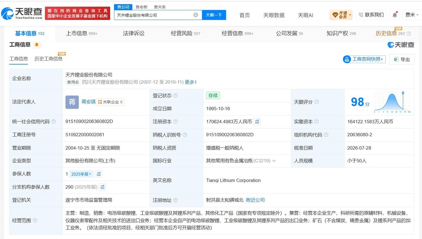Screen dimensions: 422x239
Task: Click the 工商官网快照 person icon
Action: [x=347, y=59]
